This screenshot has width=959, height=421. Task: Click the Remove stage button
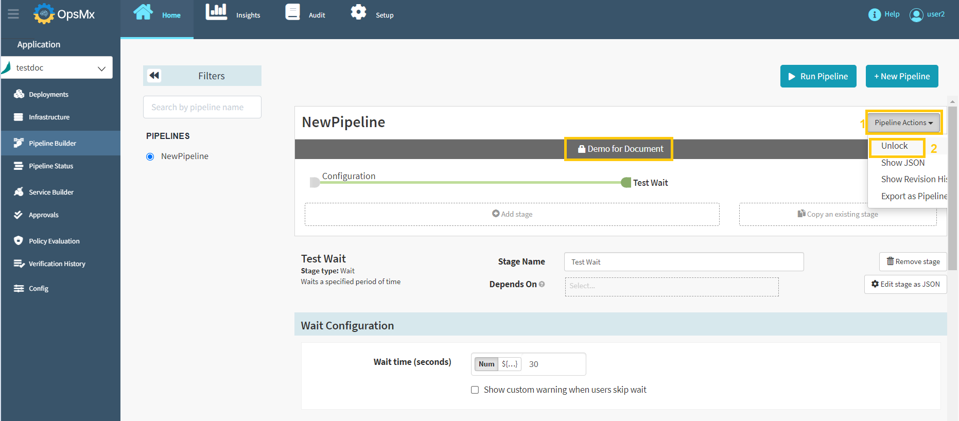point(913,261)
